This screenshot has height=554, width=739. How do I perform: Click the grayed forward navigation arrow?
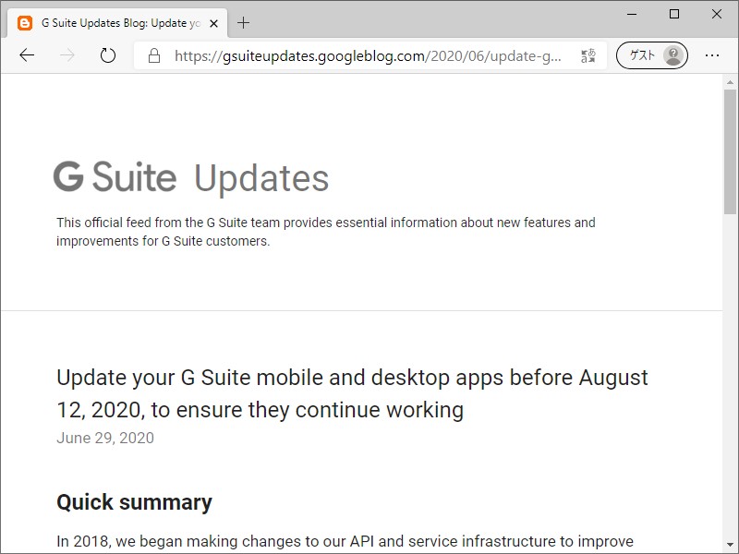point(66,55)
